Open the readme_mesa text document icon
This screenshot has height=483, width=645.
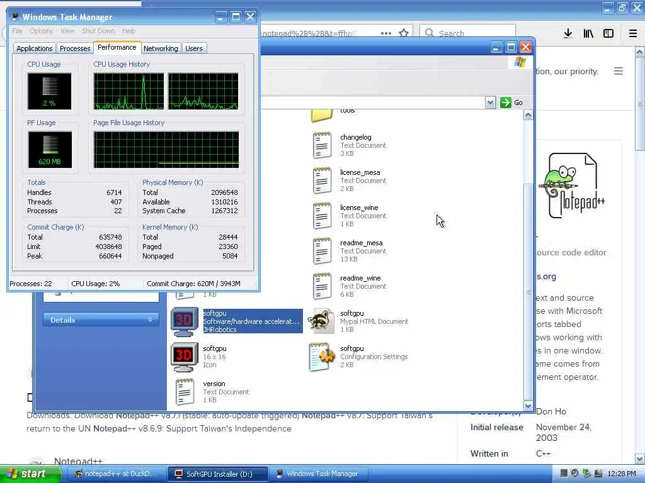[322, 251]
